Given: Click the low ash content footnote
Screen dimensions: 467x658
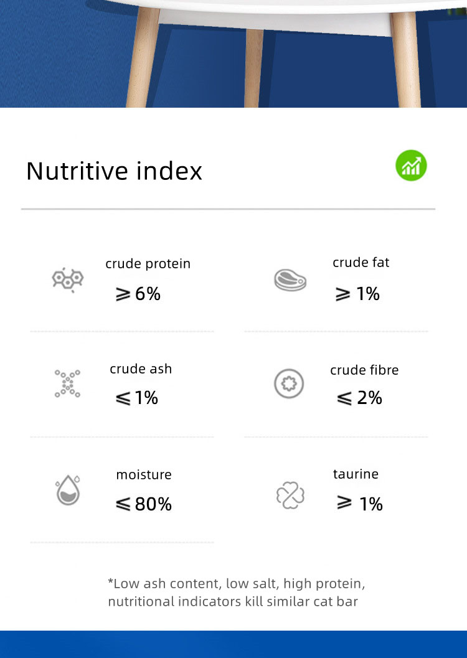Looking at the screenshot, I should pos(236,592).
